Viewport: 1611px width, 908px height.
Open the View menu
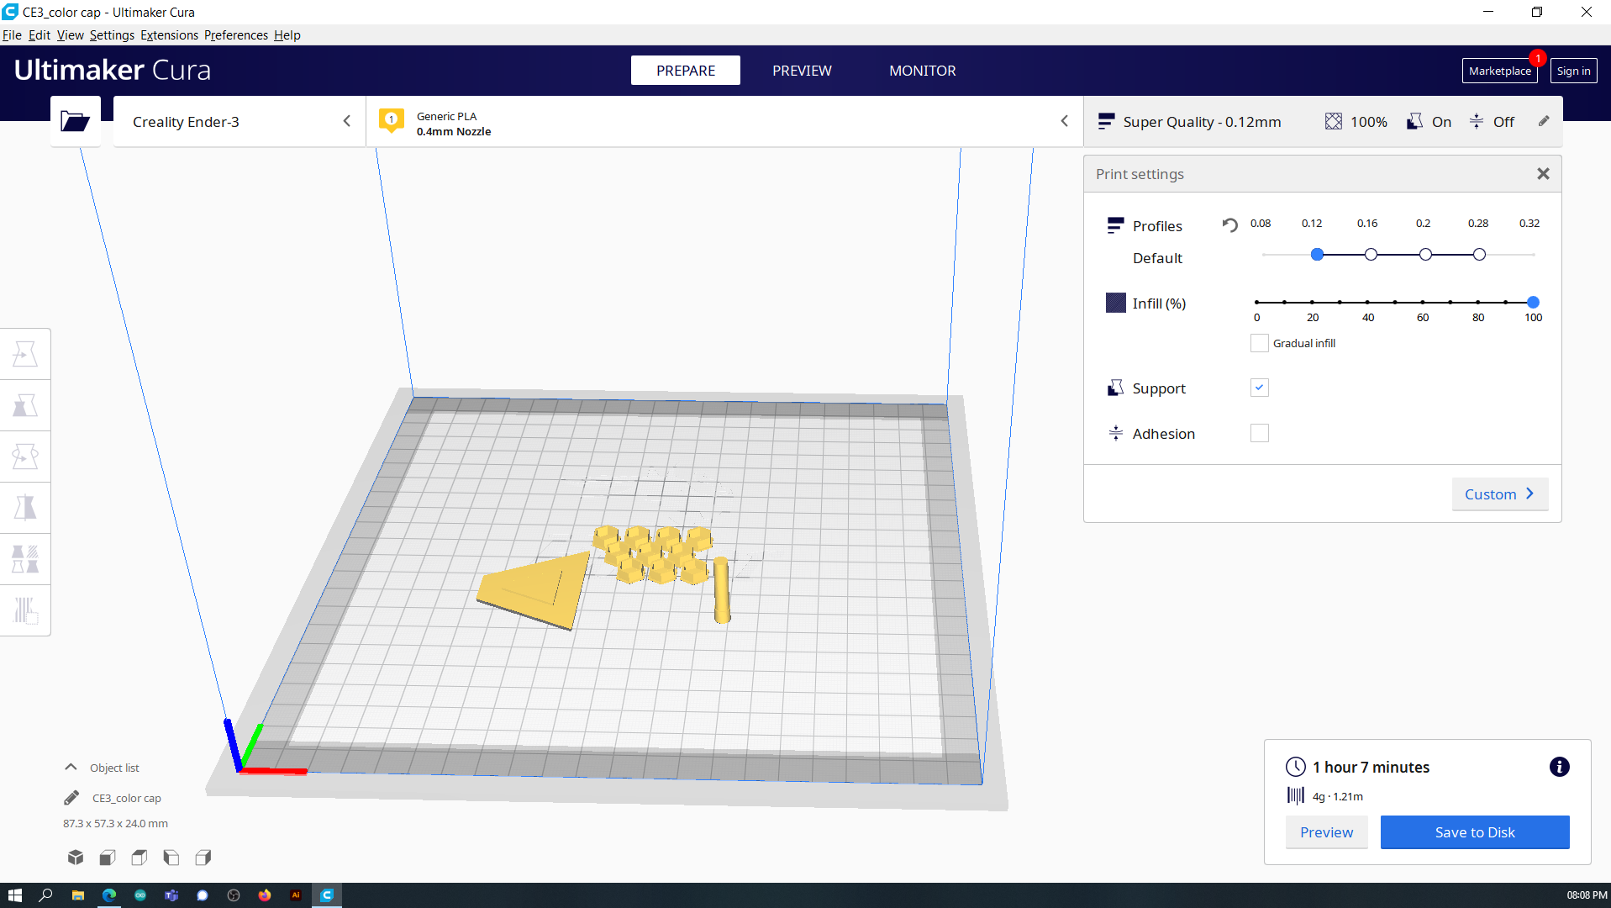[70, 35]
